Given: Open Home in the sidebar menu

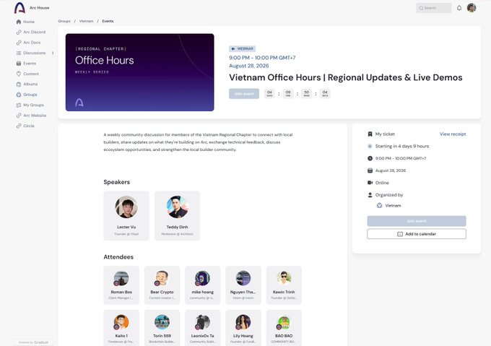Looking at the screenshot, I should 29,22.
